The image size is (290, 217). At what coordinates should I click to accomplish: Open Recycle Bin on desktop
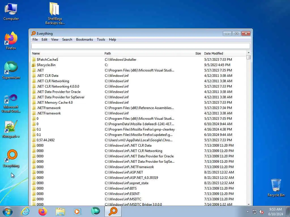(x=276, y=188)
